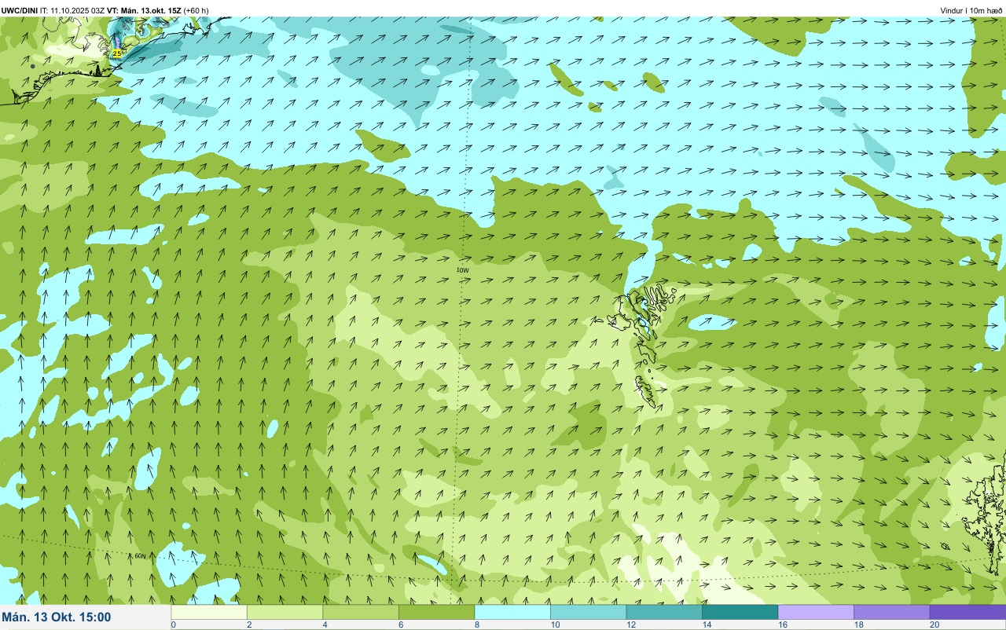The width and height of the screenshot is (1006, 630).
Task: Click the 10W longitude label
Action: tap(462, 269)
